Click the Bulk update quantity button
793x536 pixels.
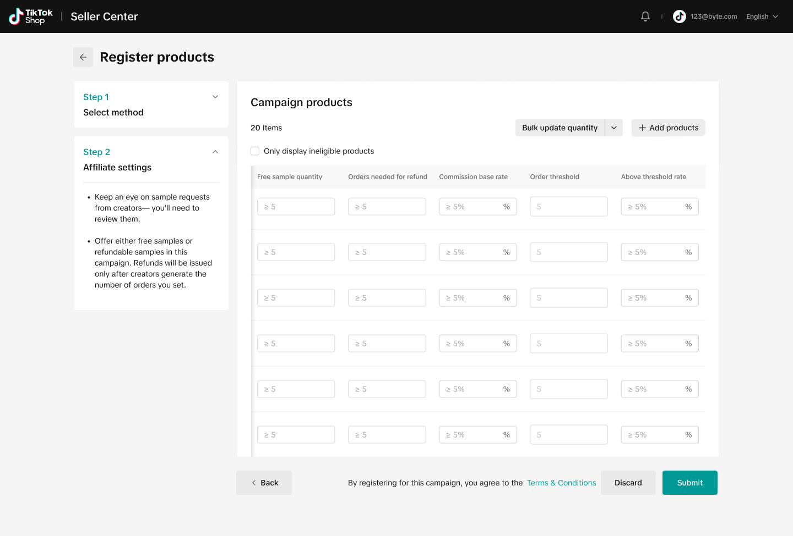[560, 128]
